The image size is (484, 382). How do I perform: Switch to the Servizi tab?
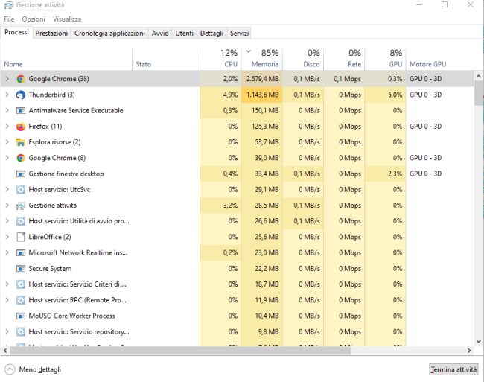[x=239, y=34]
